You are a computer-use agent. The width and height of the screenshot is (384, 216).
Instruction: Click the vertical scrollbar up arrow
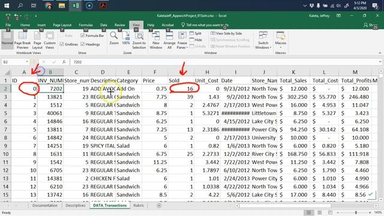click(381, 71)
